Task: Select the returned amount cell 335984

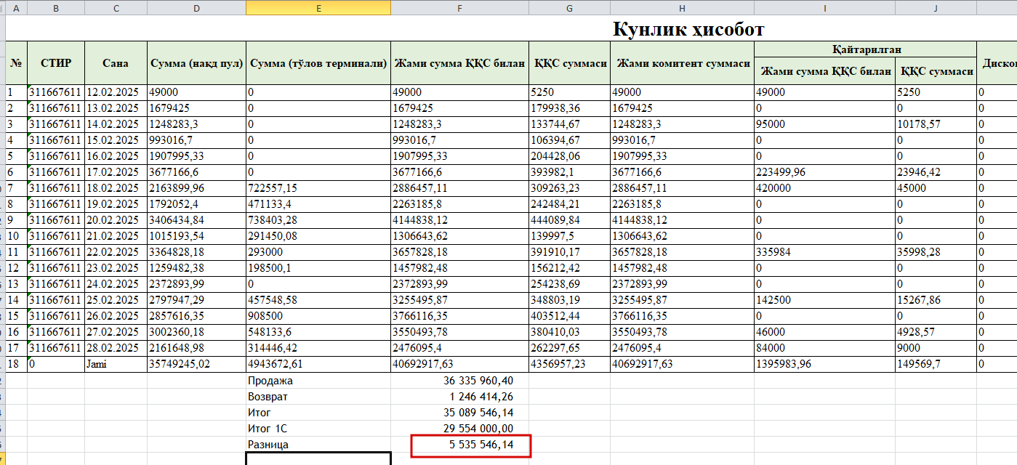Action: [x=824, y=252]
